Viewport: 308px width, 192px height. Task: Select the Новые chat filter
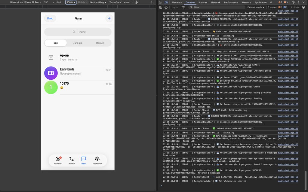100,43
